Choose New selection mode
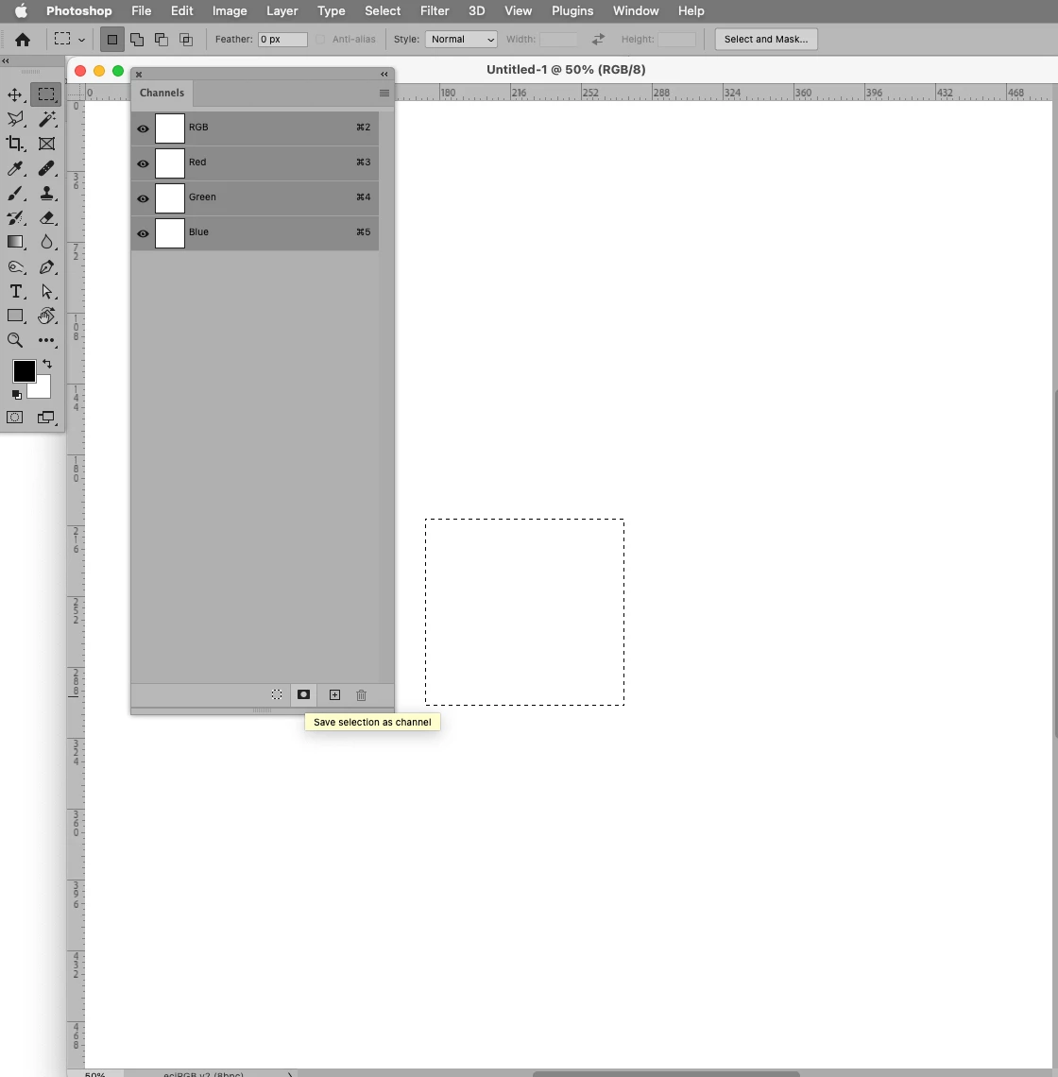The image size is (1058, 1077). [112, 39]
